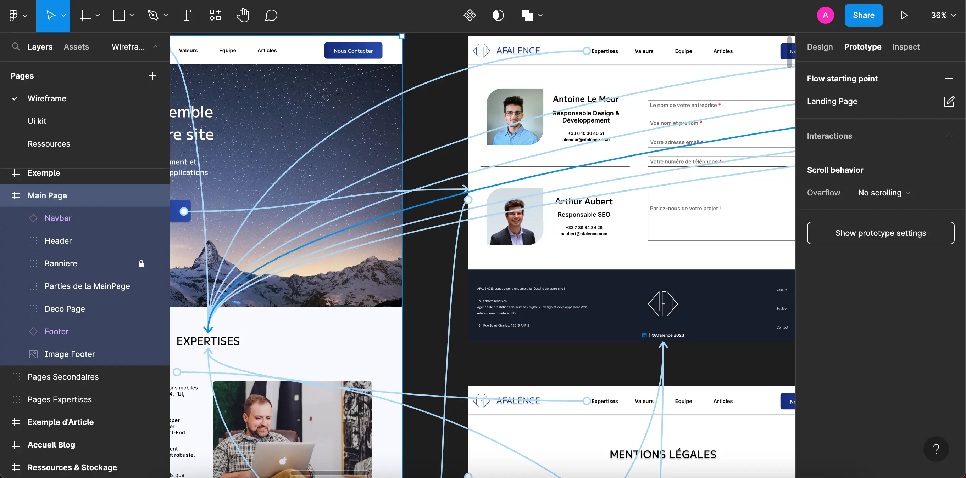Click the Share button
Image resolution: width=966 pixels, height=478 pixels.
click(864, 15)
